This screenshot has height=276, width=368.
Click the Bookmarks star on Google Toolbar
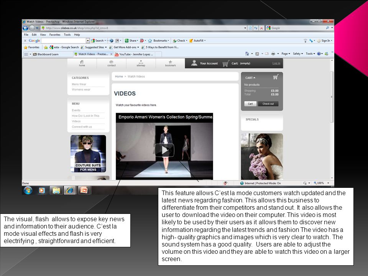coord(150,41)
